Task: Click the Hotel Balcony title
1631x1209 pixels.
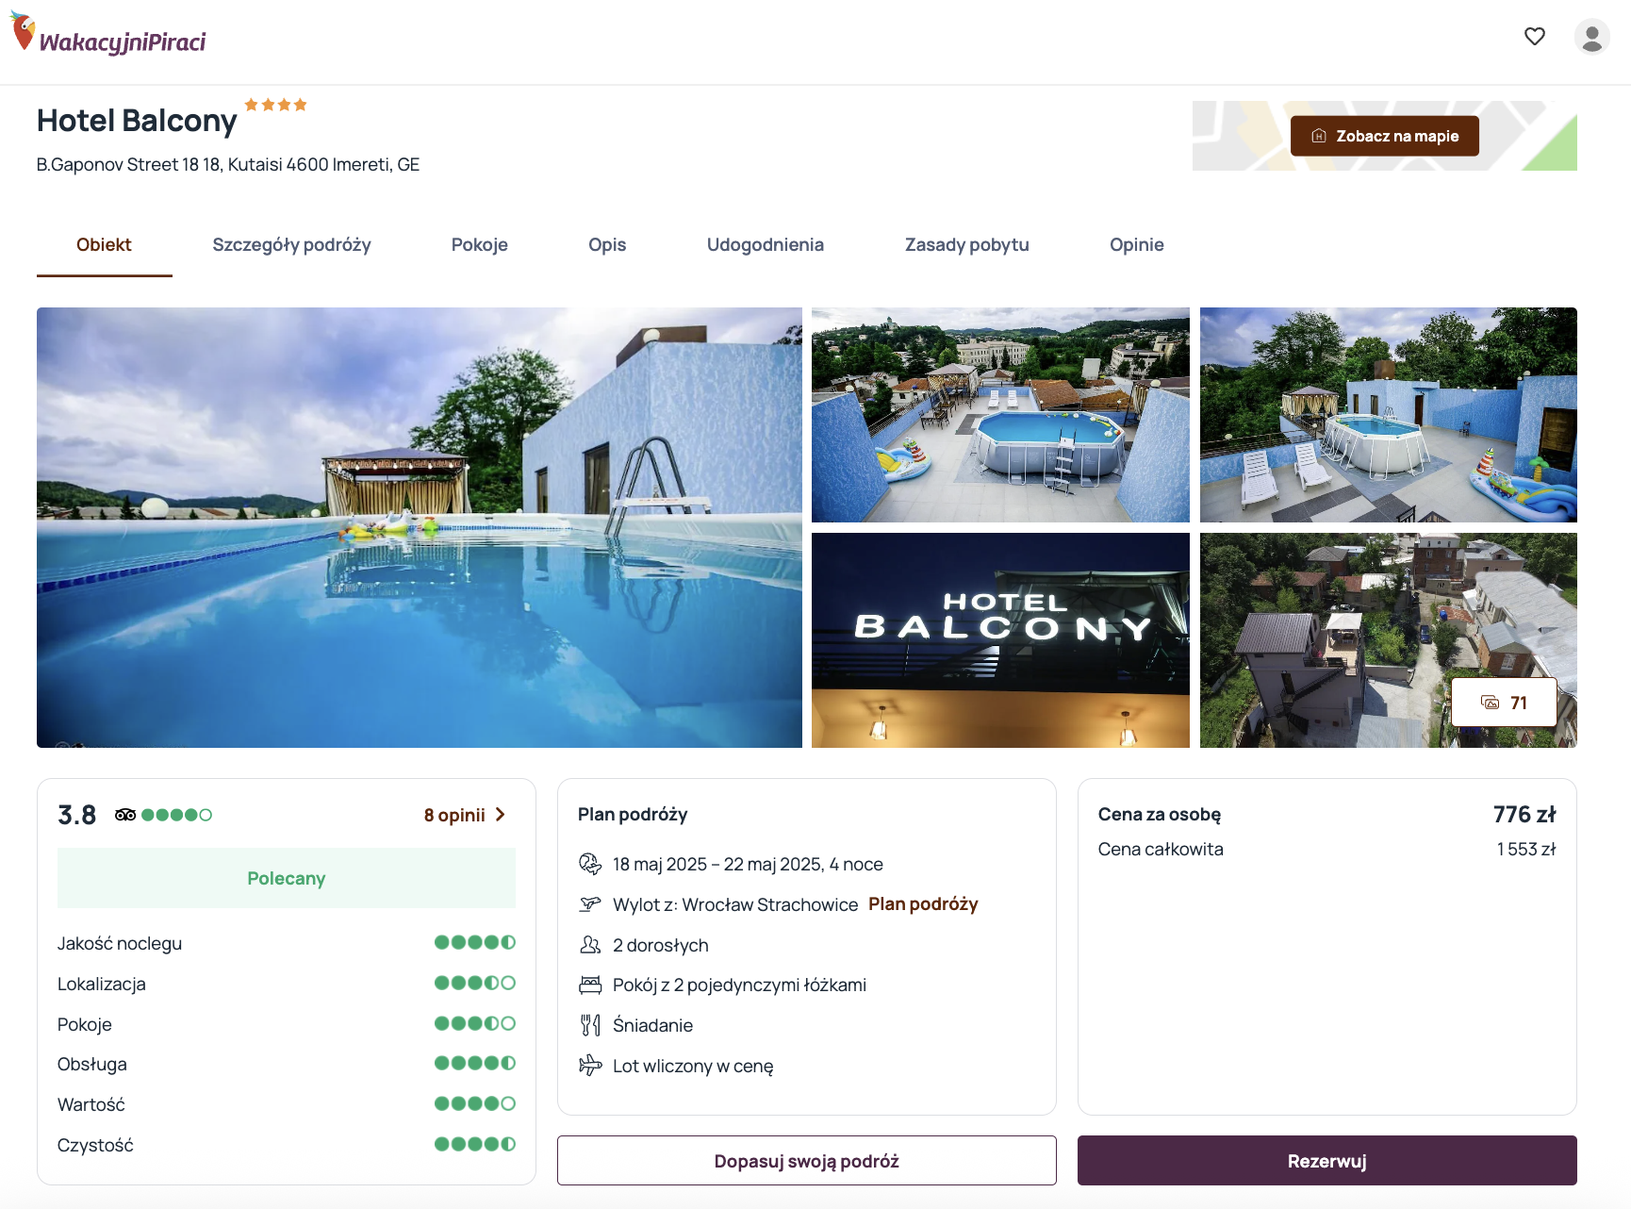Action: click(x=137, y=121)
